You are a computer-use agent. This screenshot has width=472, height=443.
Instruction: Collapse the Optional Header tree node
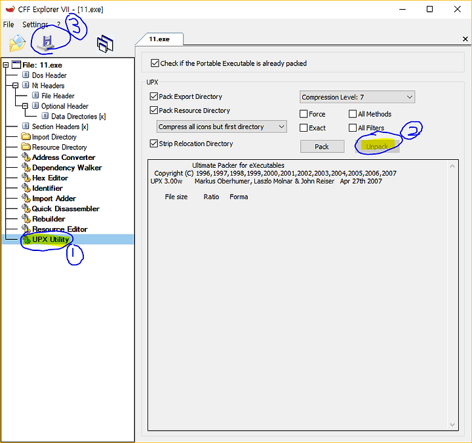tap(25, 106)
